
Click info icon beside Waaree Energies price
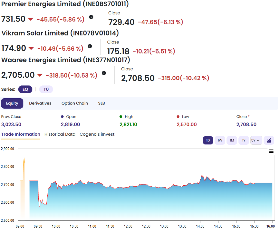click(x=104, y=73)
